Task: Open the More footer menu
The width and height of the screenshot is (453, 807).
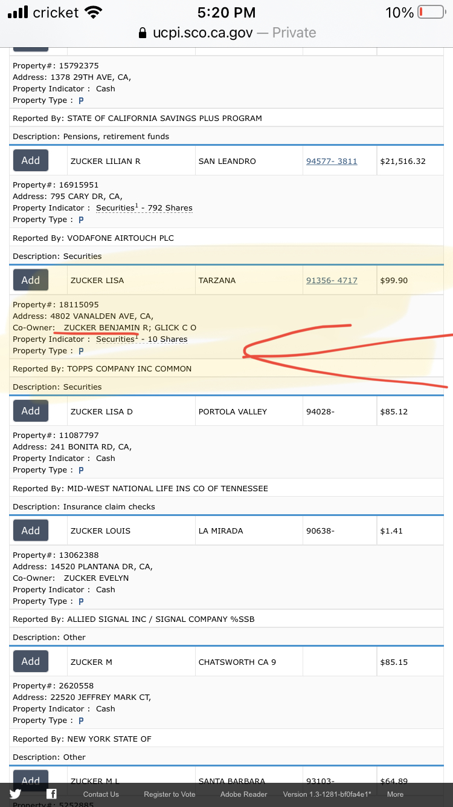Action: point(395,794)
